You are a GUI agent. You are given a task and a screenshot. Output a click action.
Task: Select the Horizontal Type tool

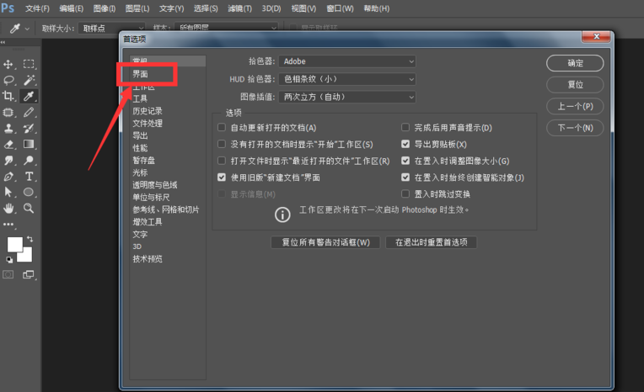(x=29, y=177)
